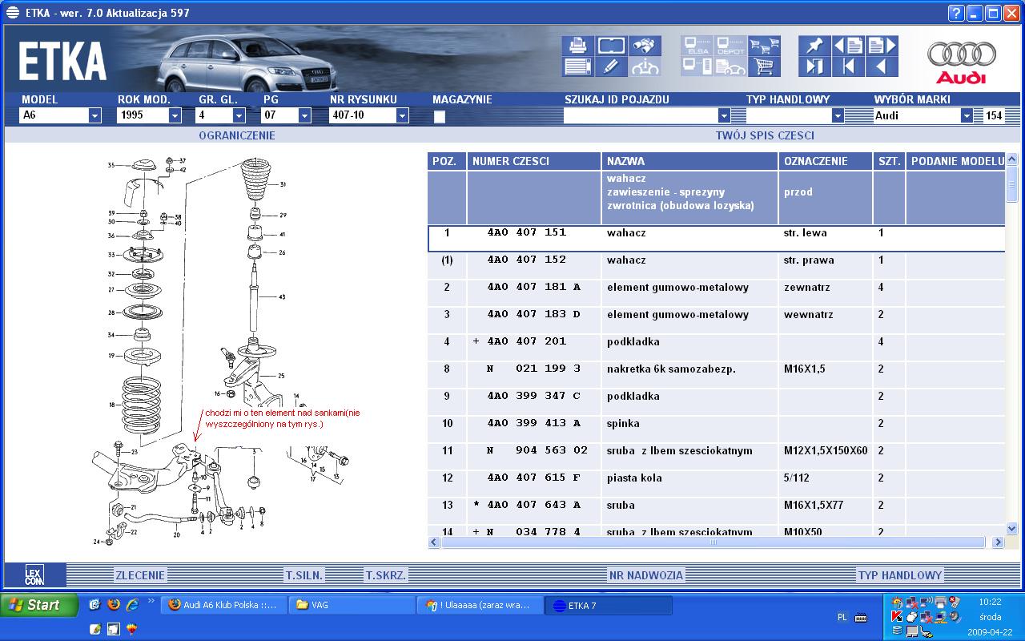The height and width of the screenshot is (641, 1025).
Task: Open Windows Start menu
Action: pos(39,605)
